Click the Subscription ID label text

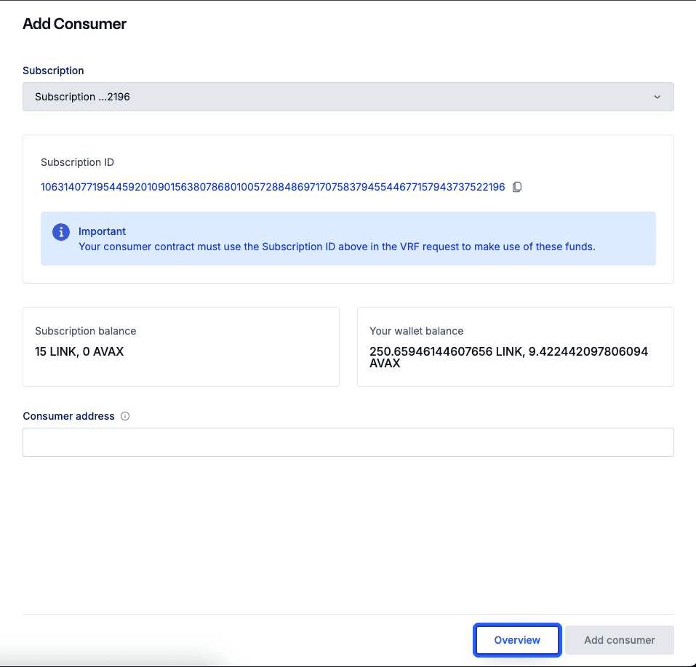pos(77,162)
